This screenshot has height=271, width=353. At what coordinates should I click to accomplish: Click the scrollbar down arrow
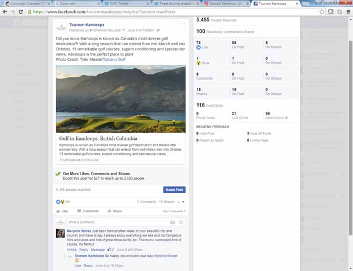tap(351, 269)
